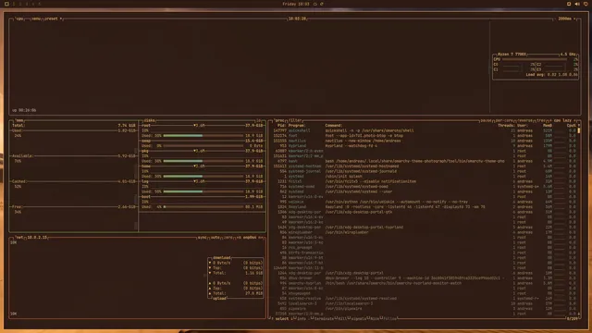Select the Xwayland process row
The width and height of the screenshot is (592, 333).
[424, 207]
